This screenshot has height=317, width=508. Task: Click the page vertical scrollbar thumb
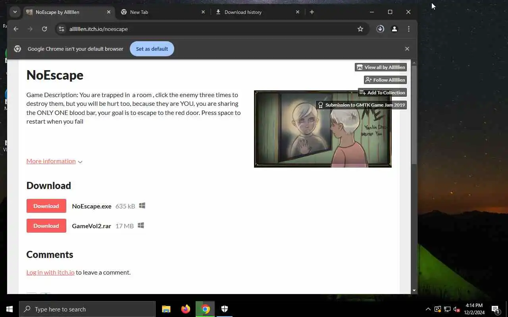(414, 115)
